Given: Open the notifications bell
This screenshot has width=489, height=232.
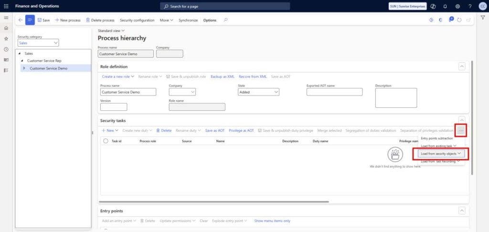Looking at the screenshot, I should (445, 6).
